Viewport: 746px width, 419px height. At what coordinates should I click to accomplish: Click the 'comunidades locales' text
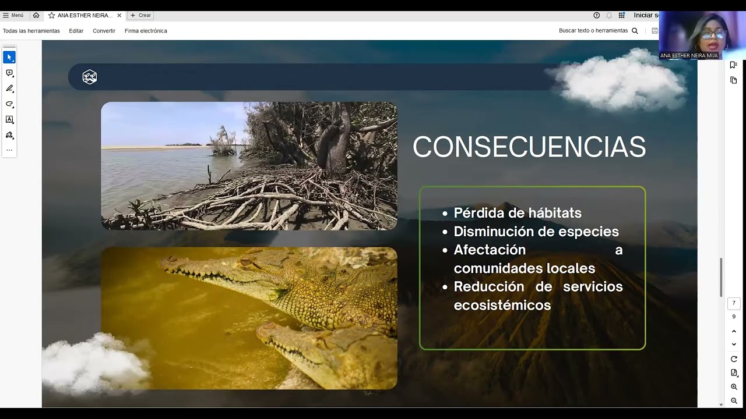click(525, 268)
